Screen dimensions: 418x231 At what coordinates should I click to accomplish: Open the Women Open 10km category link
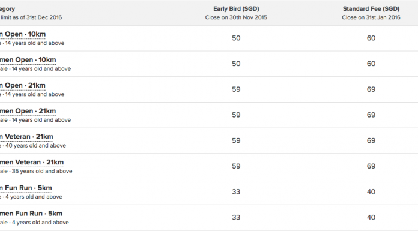[x=28, y=60]
